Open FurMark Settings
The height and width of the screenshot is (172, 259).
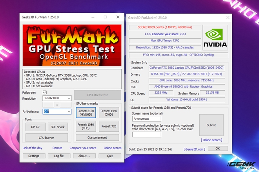(34, 156)
